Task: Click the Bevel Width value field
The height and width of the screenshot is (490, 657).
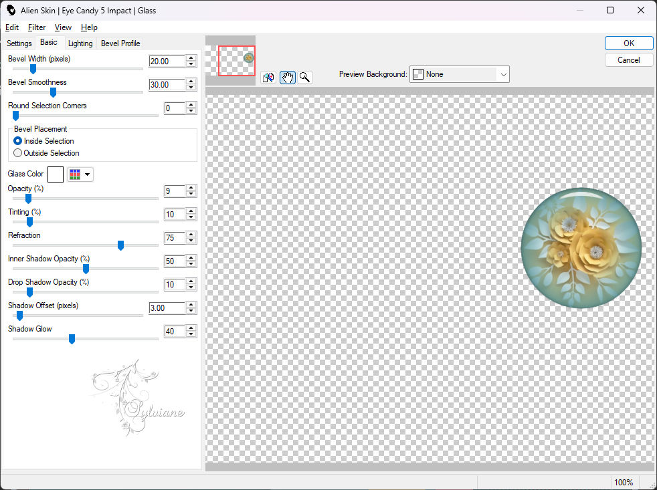Action: pos(167,61)
